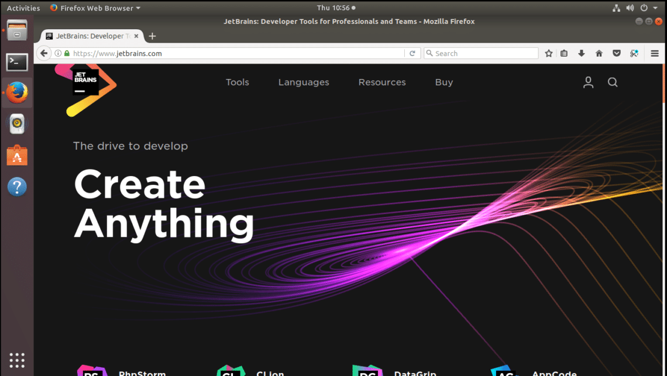Open Firefox downloads with the arrow icon
Screen dimensions: 667x376
(x=581, y=53)
